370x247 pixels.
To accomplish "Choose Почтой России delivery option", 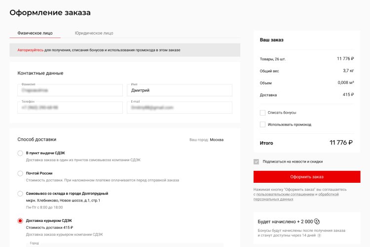I will point(20,173).
